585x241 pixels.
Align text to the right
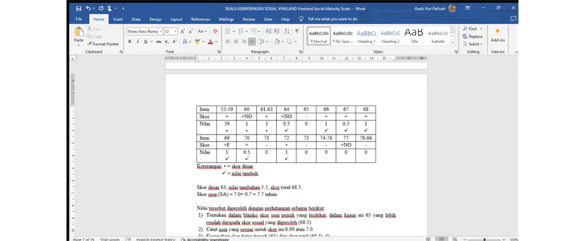coord(244,42)
